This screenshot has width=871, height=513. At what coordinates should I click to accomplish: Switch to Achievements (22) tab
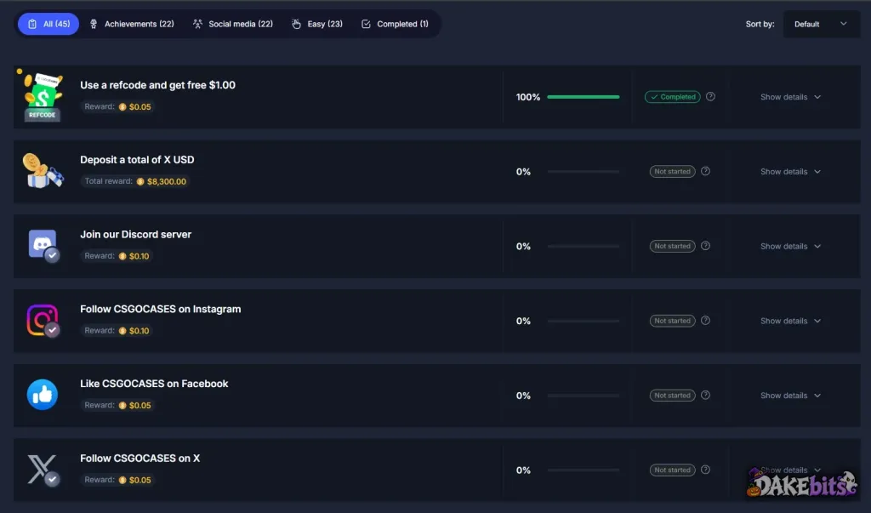132,24
